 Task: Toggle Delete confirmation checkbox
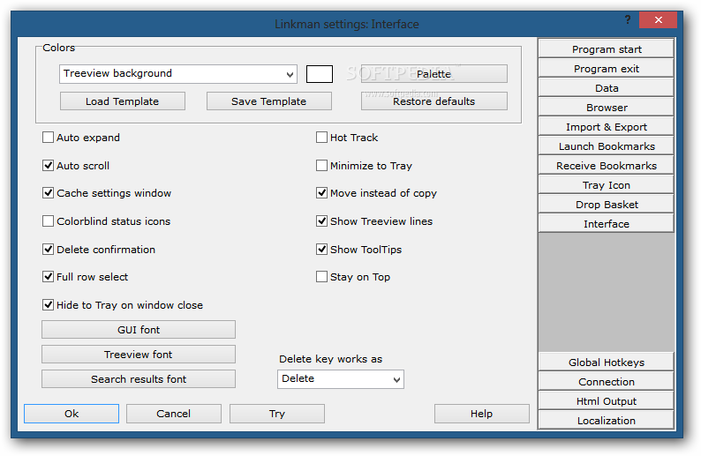[x=48, y=249]
